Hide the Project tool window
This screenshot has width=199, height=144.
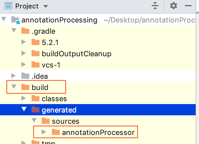tap(188, 6)
